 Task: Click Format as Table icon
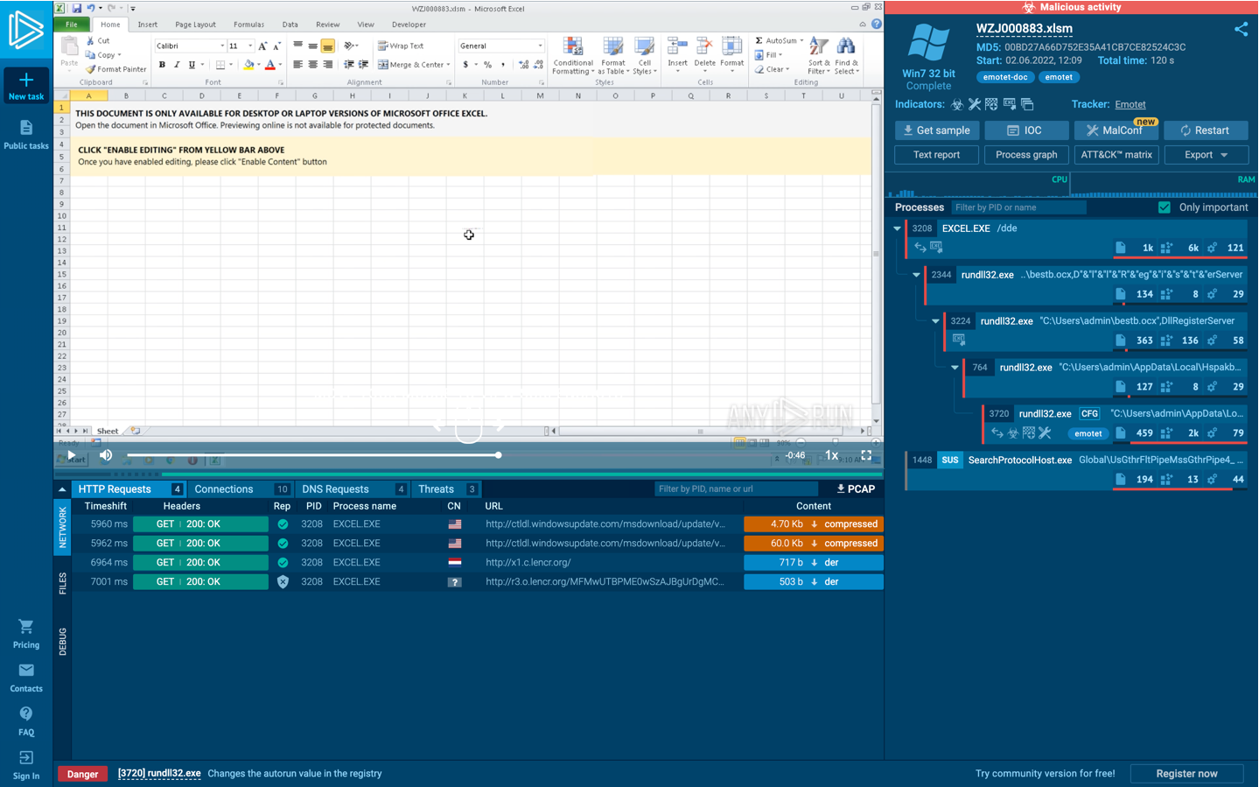pyautogui.click(x=613, y=57)
